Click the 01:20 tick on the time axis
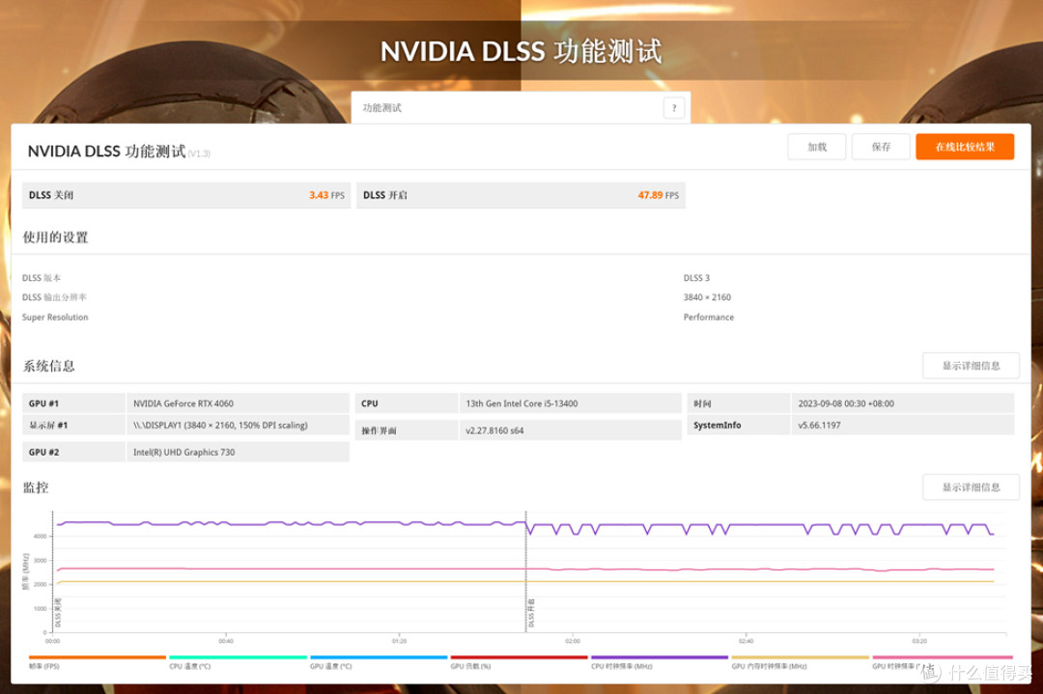This screenshot has height=694, width=1043. pyautogui.click(x=399, y=641)
